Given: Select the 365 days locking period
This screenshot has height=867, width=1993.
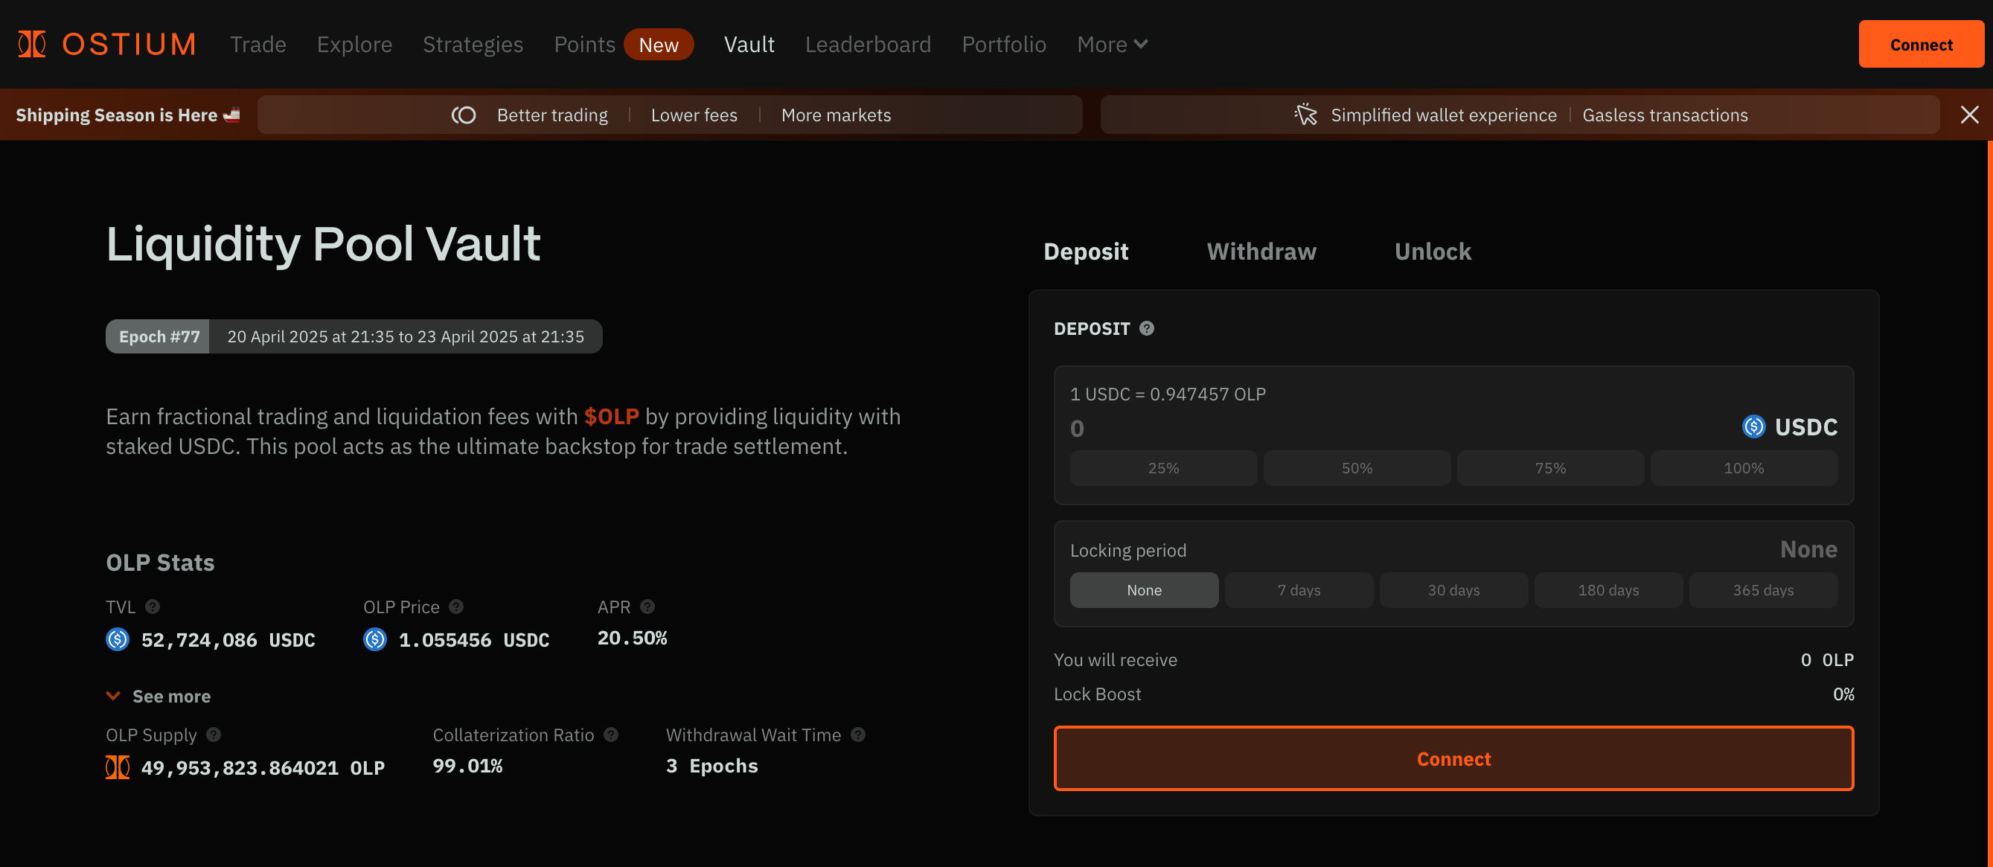Looking at the screenshot, I should click(x=1763, y=590).
